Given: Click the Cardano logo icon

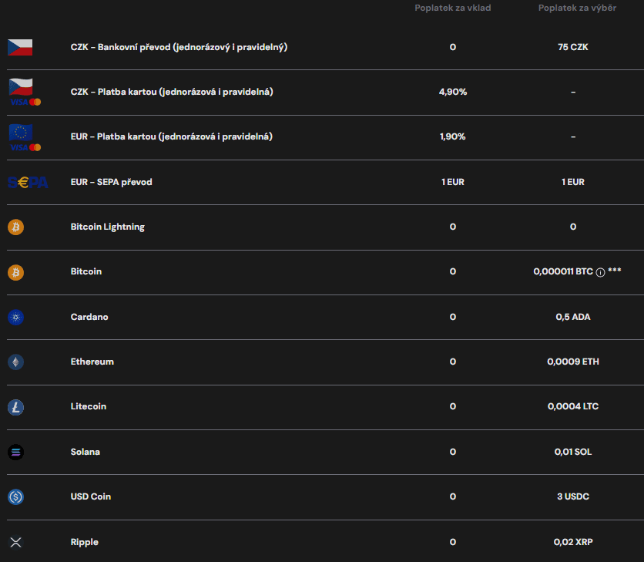Looking at the screenshot, I should point(15,317).
